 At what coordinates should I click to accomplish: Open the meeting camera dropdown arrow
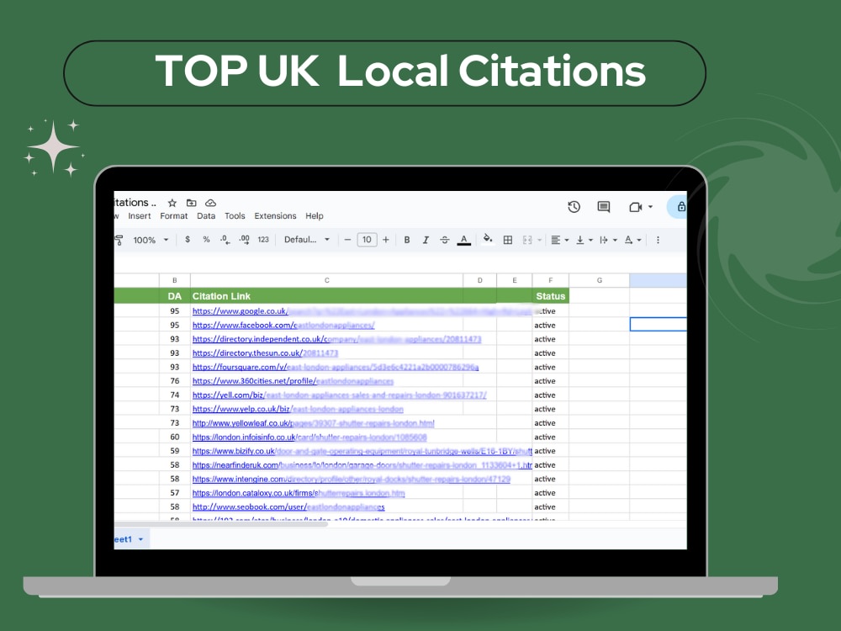651,207
